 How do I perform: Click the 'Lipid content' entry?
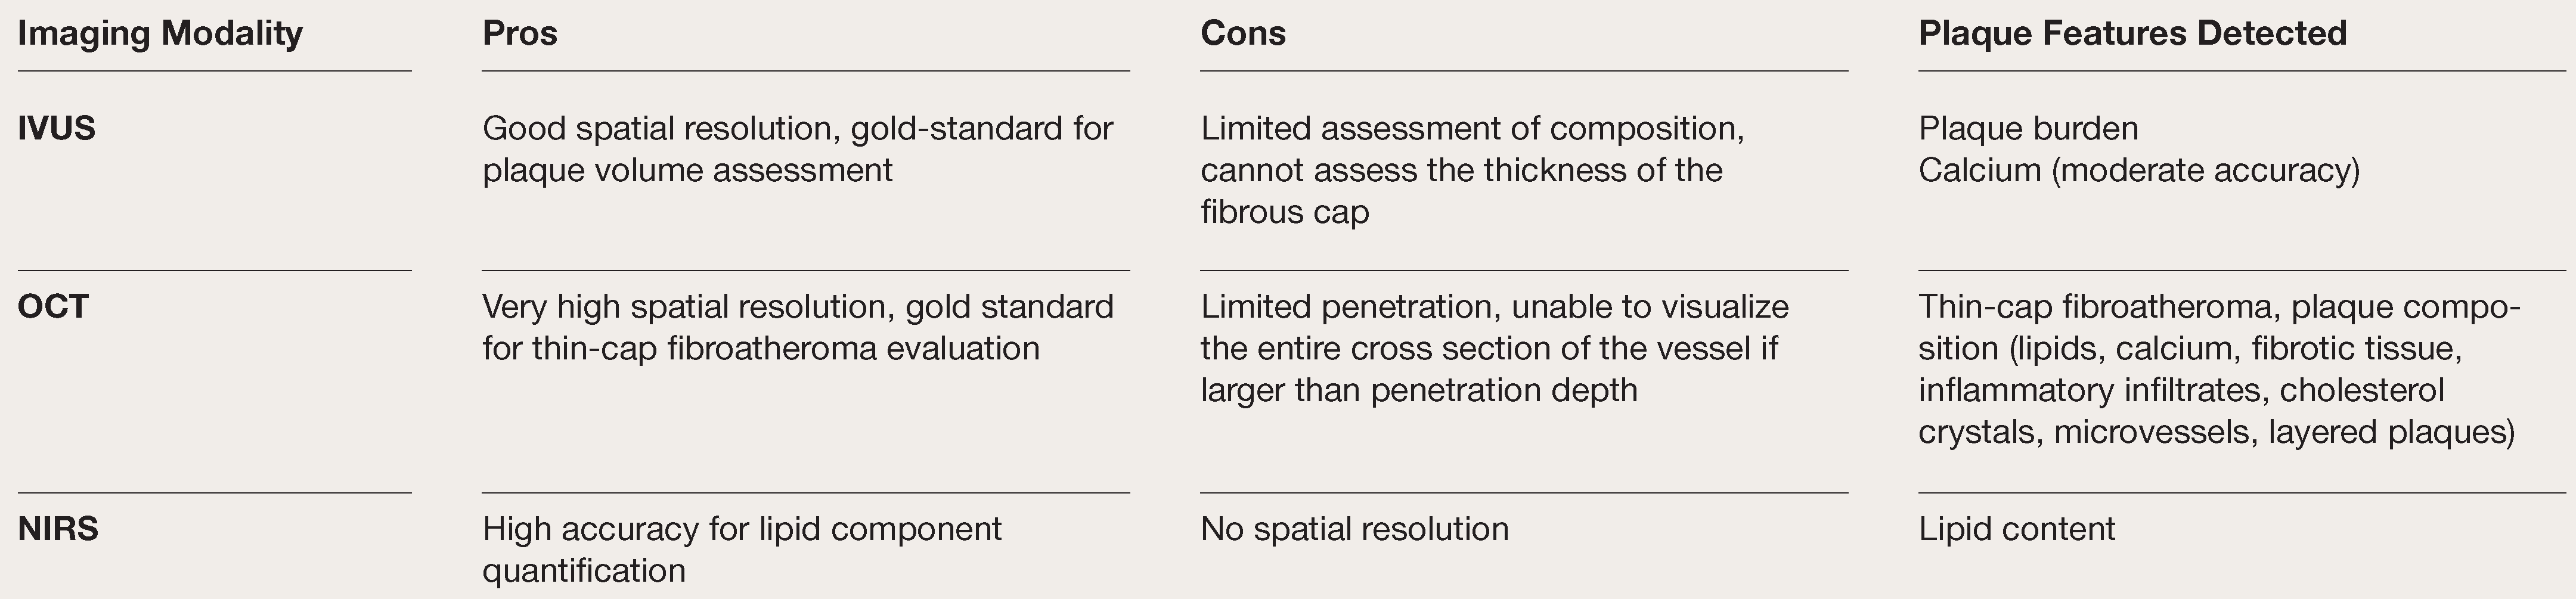point(2016,529)
